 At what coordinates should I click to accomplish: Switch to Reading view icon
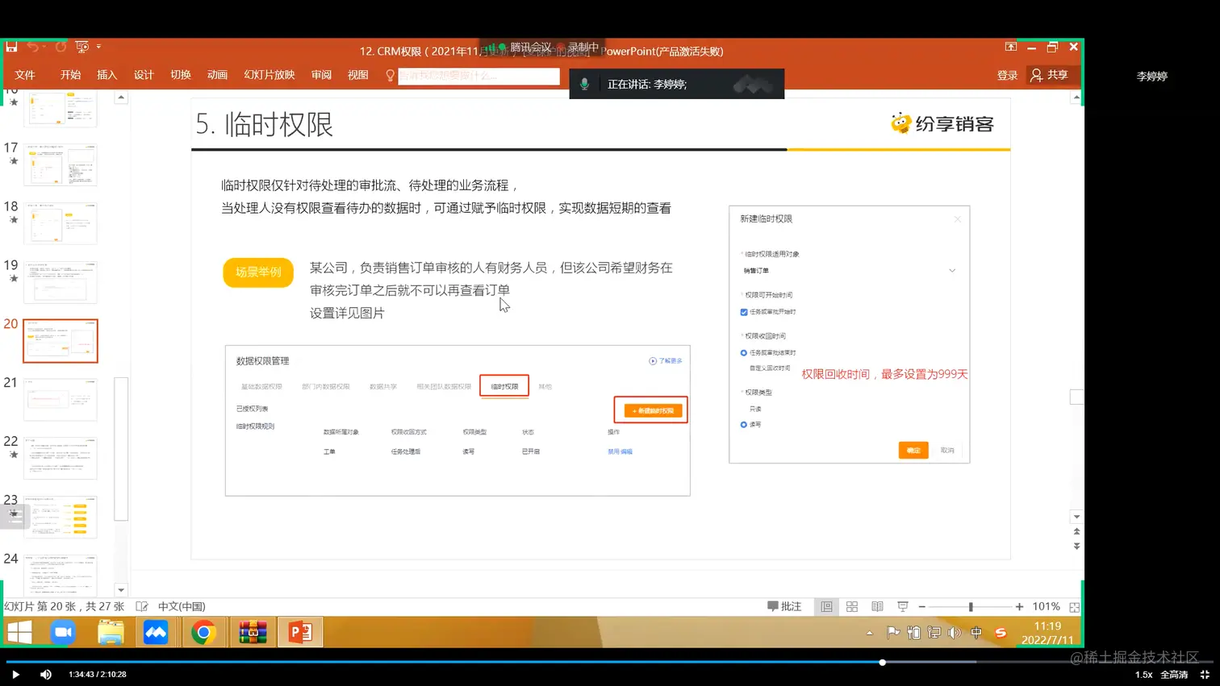pos(877,606)
